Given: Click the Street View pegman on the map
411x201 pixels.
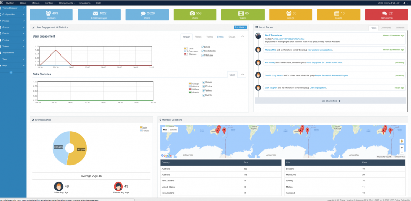Looking at the screenshot, I should click(402, 141).
